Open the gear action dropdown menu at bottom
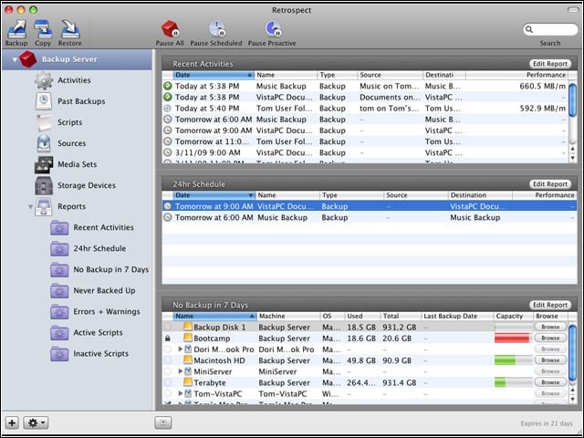 click(x=36, y=422)
